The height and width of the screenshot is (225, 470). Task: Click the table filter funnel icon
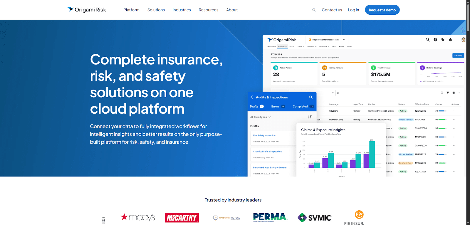coord(448,93)
